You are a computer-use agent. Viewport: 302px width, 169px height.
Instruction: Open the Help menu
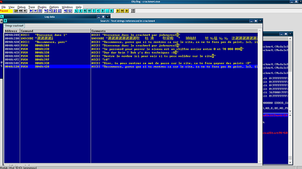coord(78,7)
